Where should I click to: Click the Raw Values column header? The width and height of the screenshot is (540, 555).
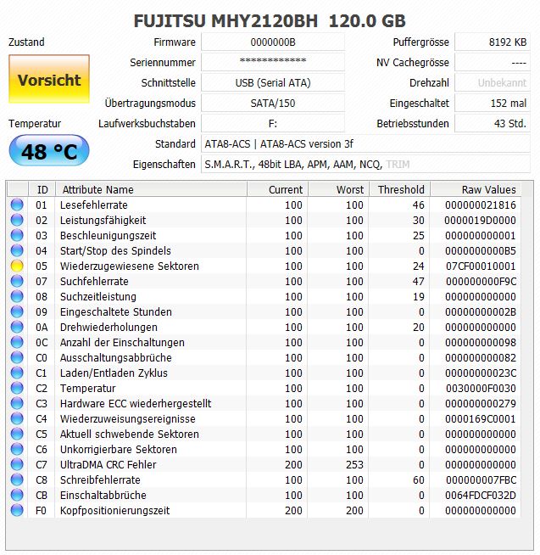coord(476,190)
